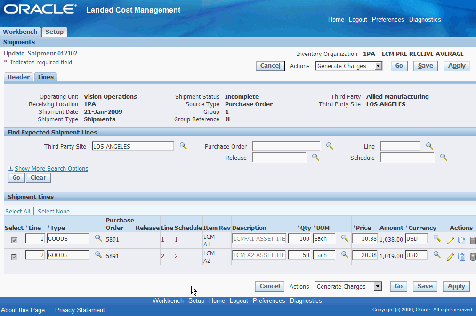Click Qty field showing 100
The height and width of the screenshot is (316, 476).
click(299, 238)
